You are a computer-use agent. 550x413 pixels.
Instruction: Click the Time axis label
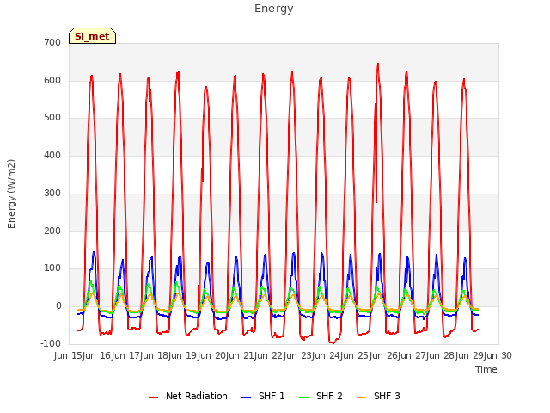(x=486, y=369)
